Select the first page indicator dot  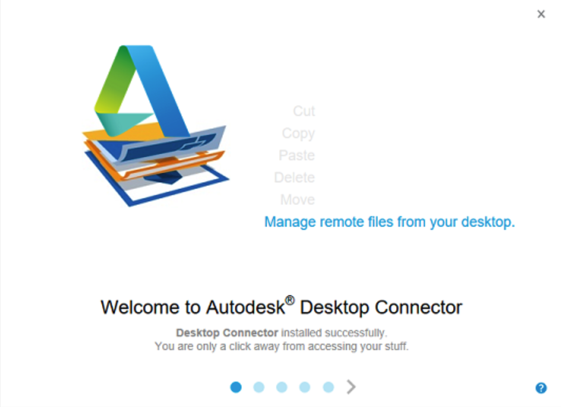point(236,387)
